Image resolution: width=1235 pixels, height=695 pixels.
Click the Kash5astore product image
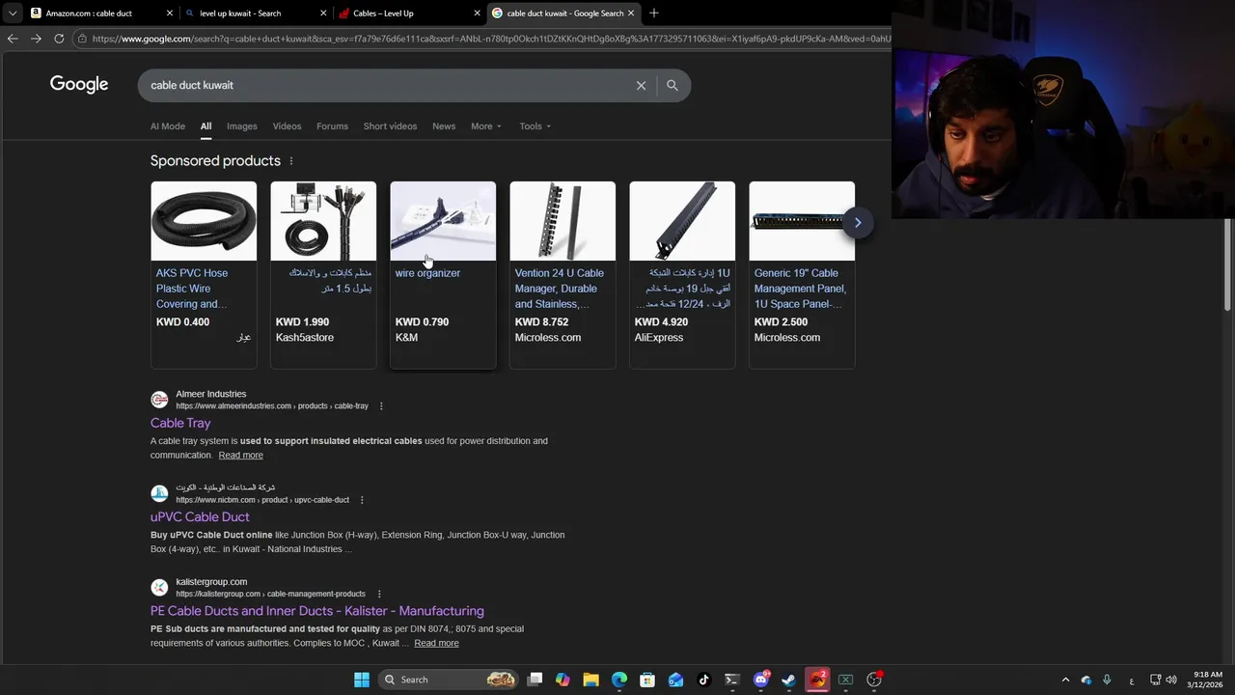click(x=323, y=221)
